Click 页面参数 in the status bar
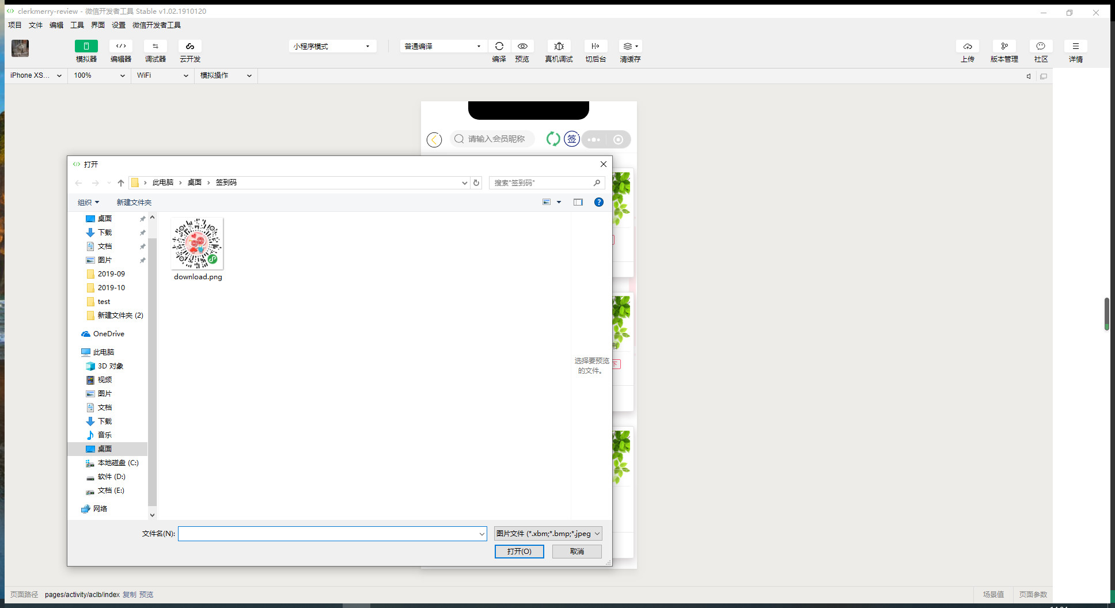The height and width of the screenshot is (608, 1115). tap(1033, 595)
